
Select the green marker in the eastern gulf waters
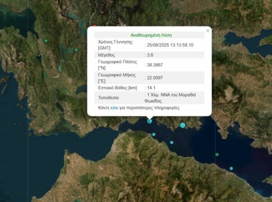[217, 154]
